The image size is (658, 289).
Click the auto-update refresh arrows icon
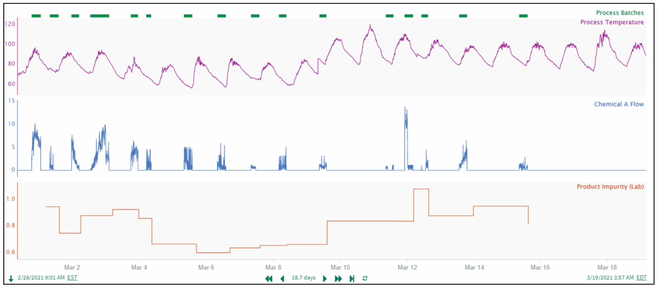(x=365, y=278)
